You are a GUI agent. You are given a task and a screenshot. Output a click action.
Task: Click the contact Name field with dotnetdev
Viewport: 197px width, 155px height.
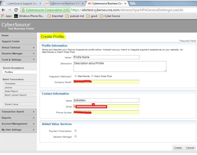tap(106, 100)
